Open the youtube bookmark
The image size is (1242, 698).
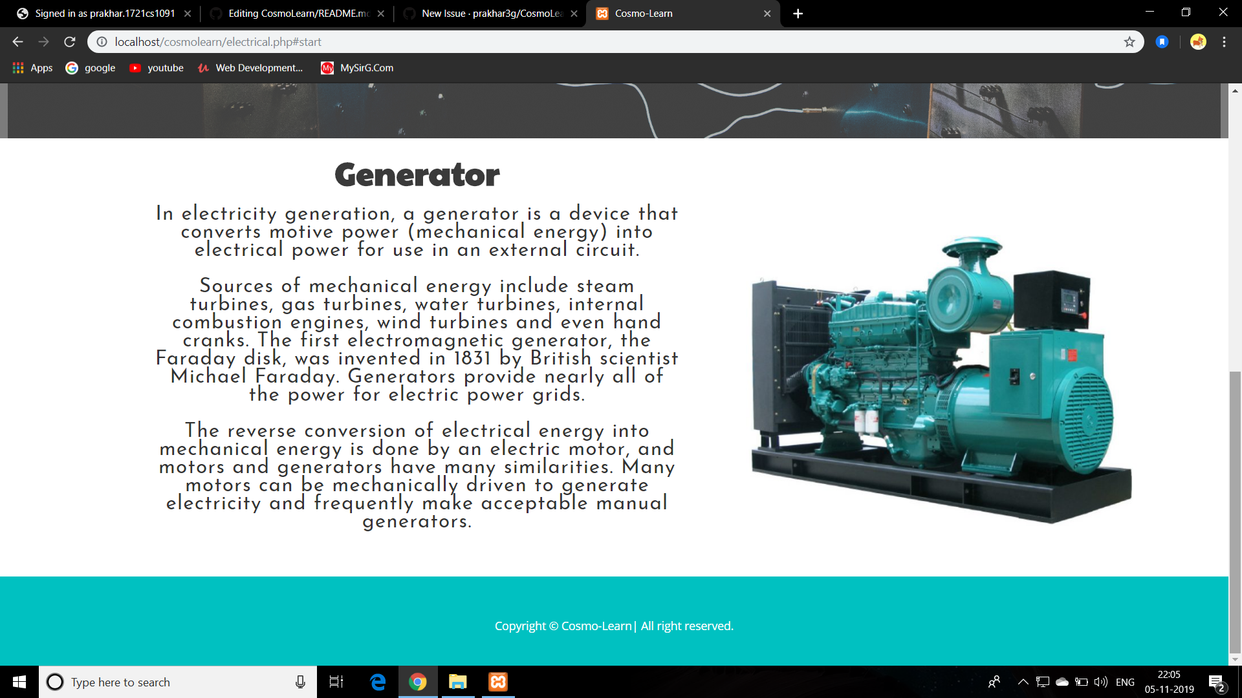[x=157, y=68]
